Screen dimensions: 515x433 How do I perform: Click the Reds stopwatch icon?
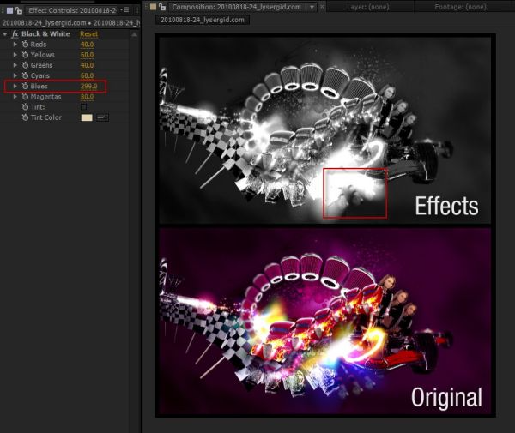[x=25, y=45]
